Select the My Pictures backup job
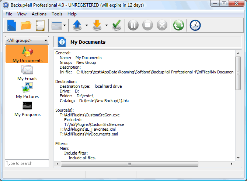Viewport: 247px width, 181px height. pyautogui.click(x=27, y=91)
